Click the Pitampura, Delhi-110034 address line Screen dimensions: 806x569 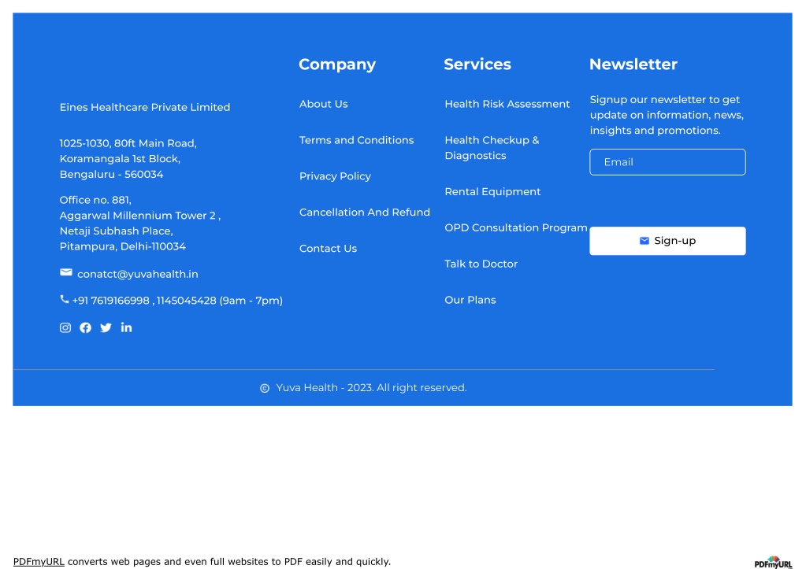click(122, 246)
